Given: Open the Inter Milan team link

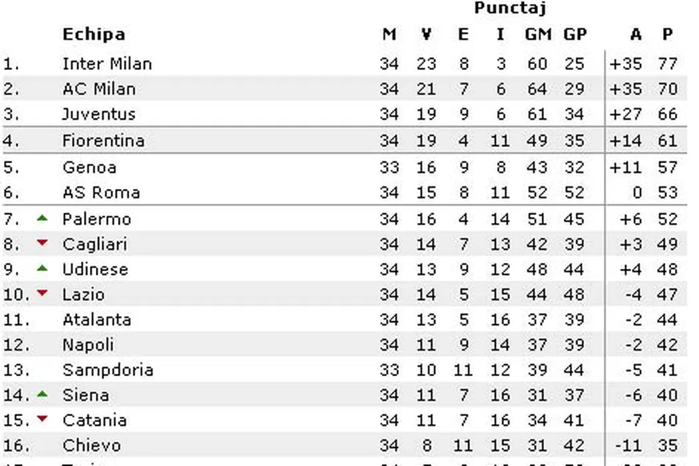Looking at the screenshot, I should [x=107, y=64].
